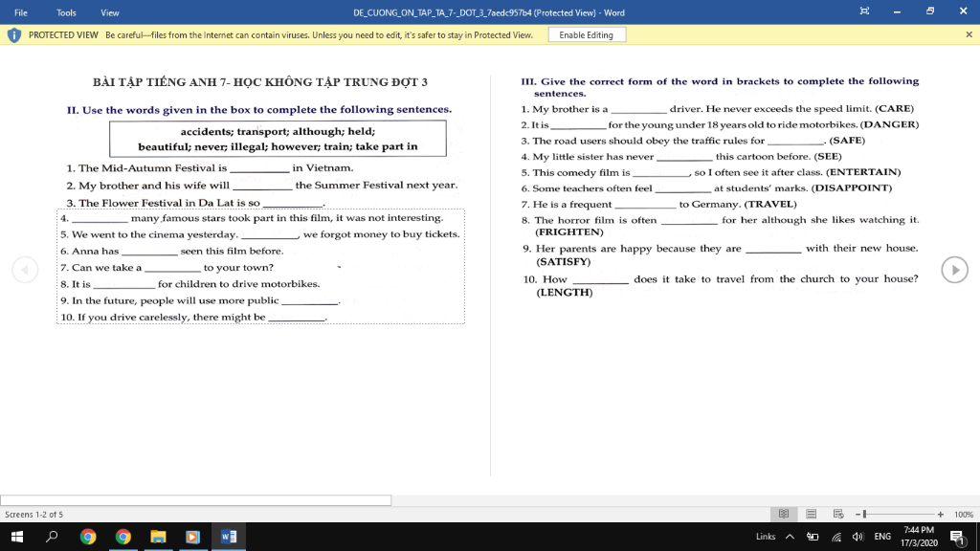Click the '(CARE)' word in exercise III
This screenshot has height=551, width=980.
click(894, 109)
